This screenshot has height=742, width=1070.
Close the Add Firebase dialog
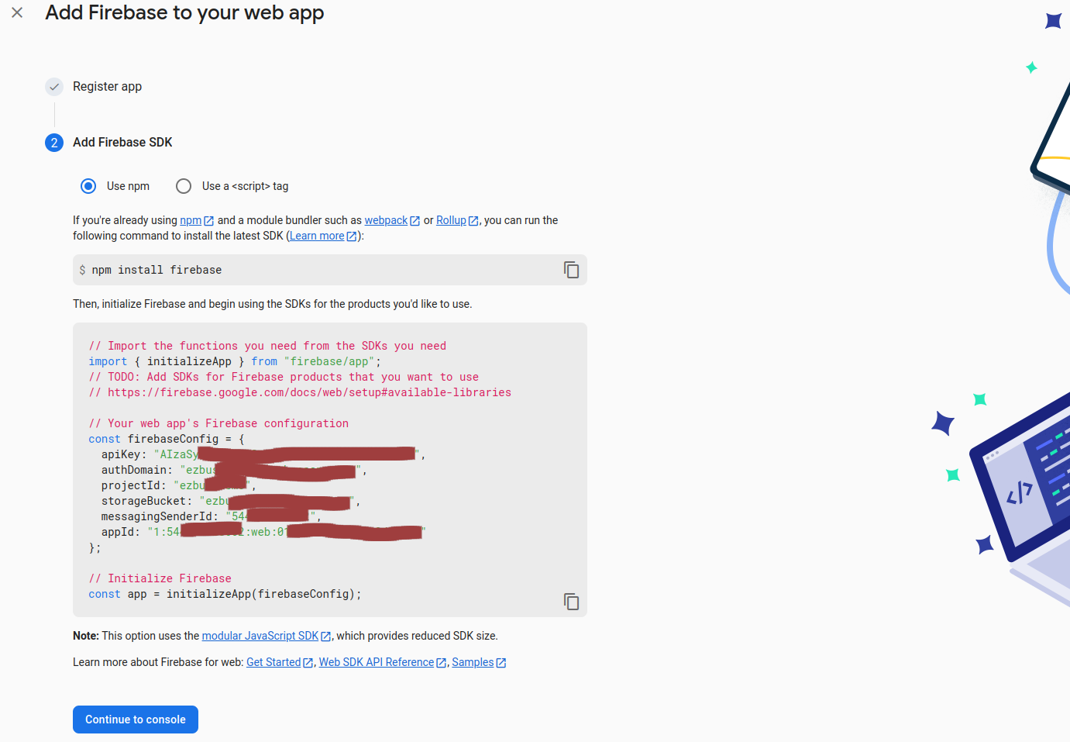click(x=17, y=12)
